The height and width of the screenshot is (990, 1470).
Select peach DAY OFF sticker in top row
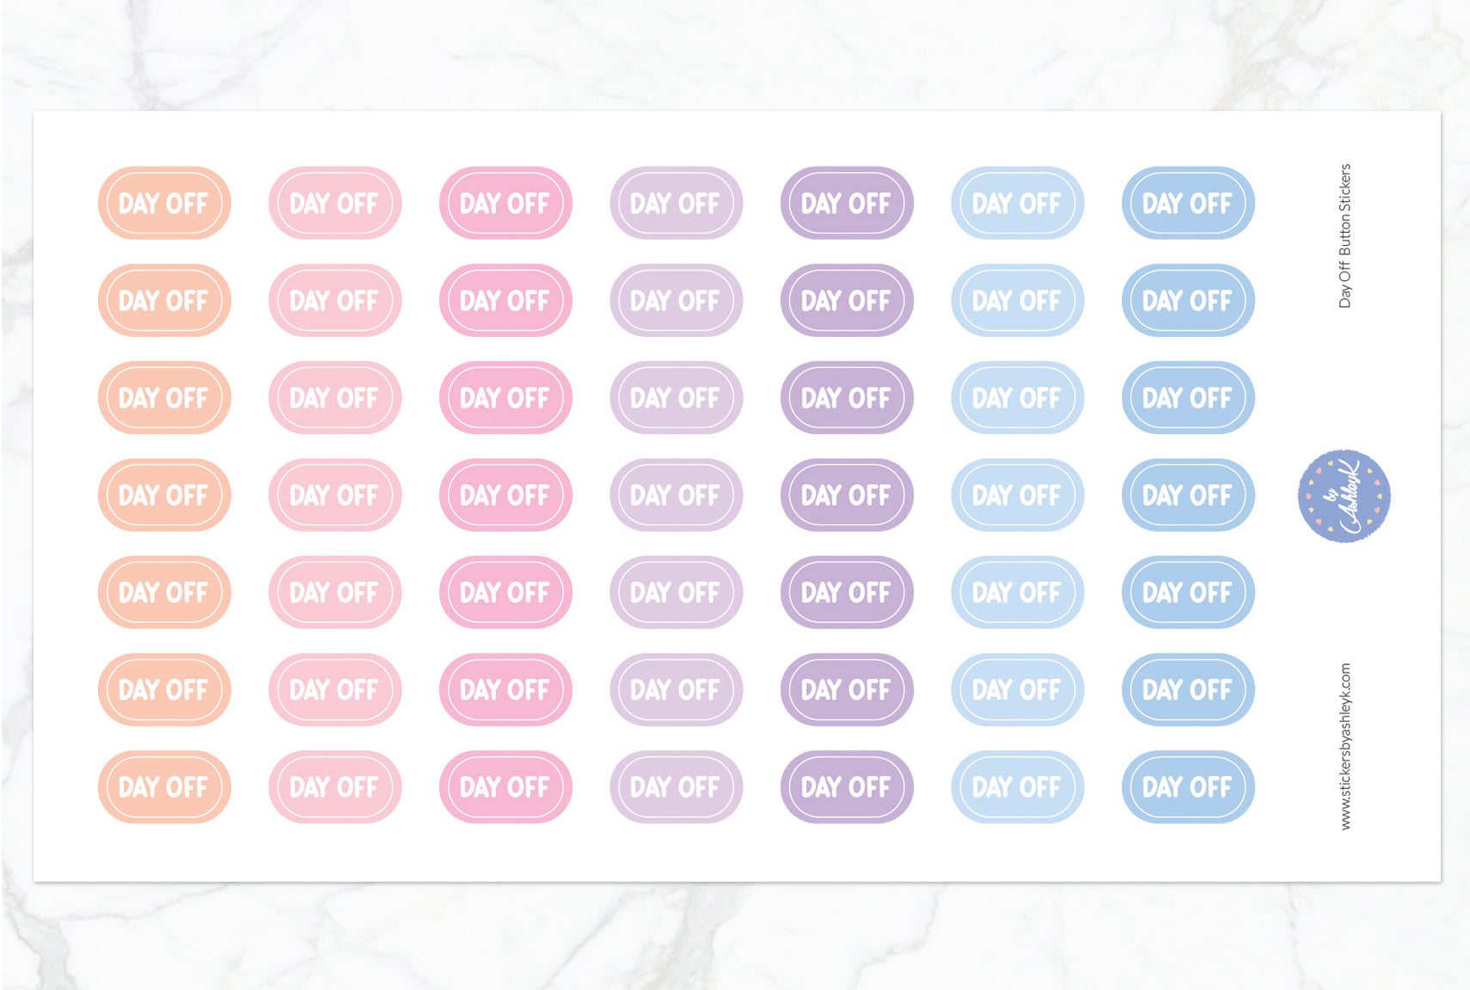pyautogui.click(x=164, y=203)
